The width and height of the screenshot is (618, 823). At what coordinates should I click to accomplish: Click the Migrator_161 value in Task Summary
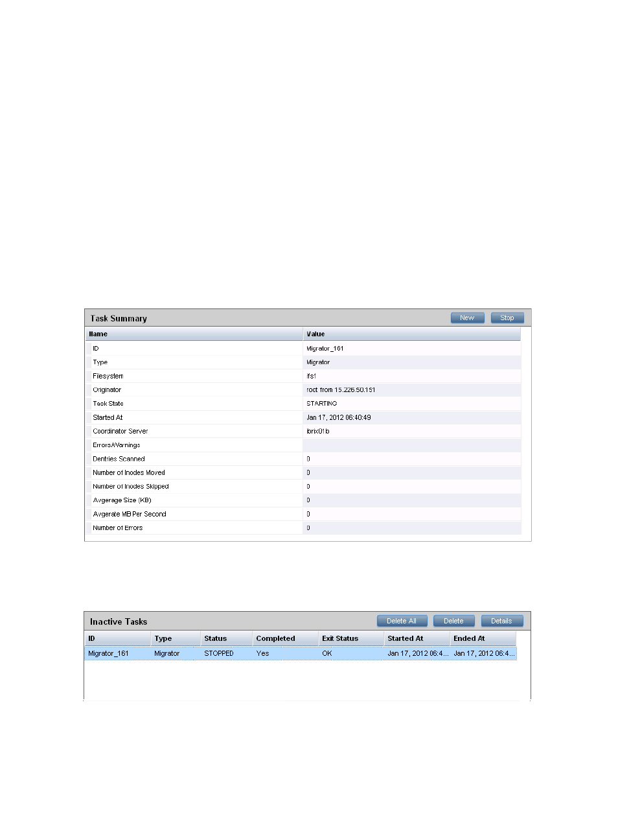pos(325,349)
